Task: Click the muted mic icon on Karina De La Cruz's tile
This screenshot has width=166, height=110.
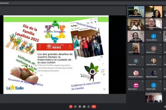Action: [x=142, y=45]
